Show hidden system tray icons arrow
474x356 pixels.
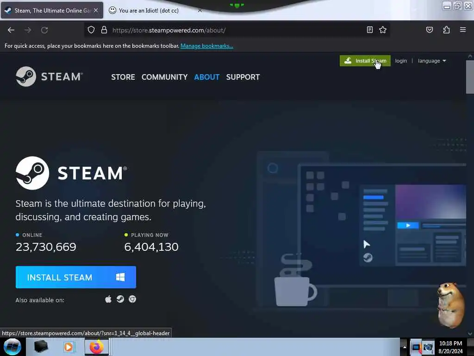[x=405, y=347]
